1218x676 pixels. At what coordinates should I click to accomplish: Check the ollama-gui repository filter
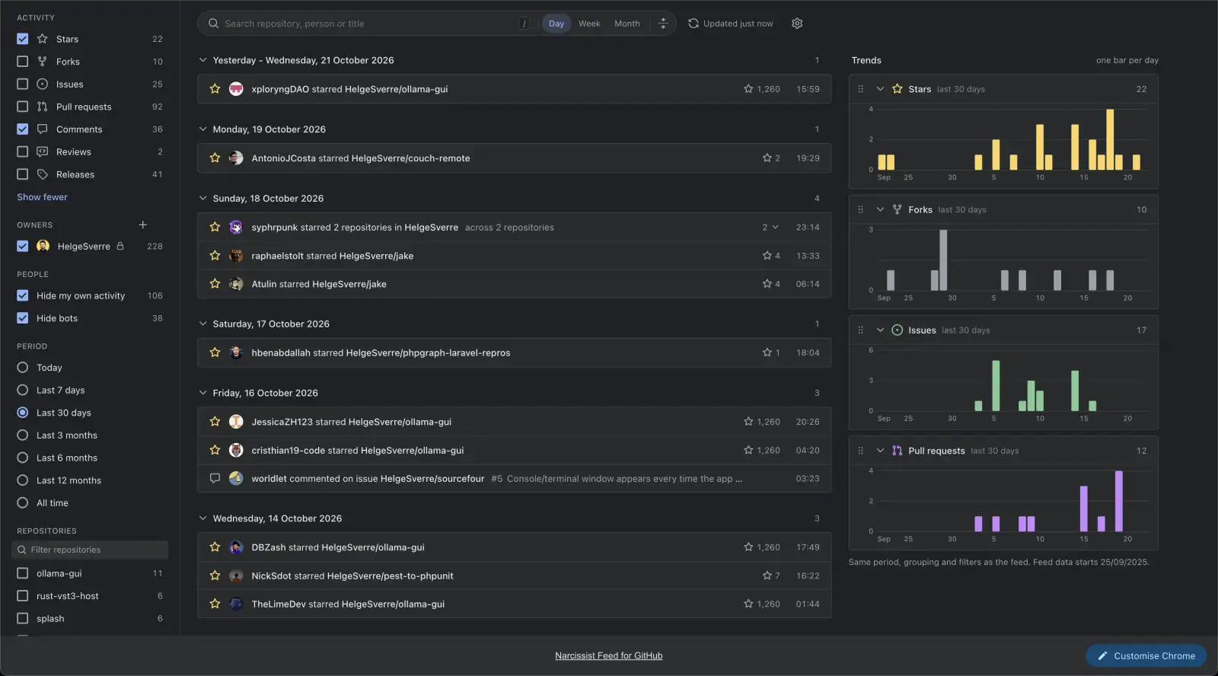click(23, 573)
